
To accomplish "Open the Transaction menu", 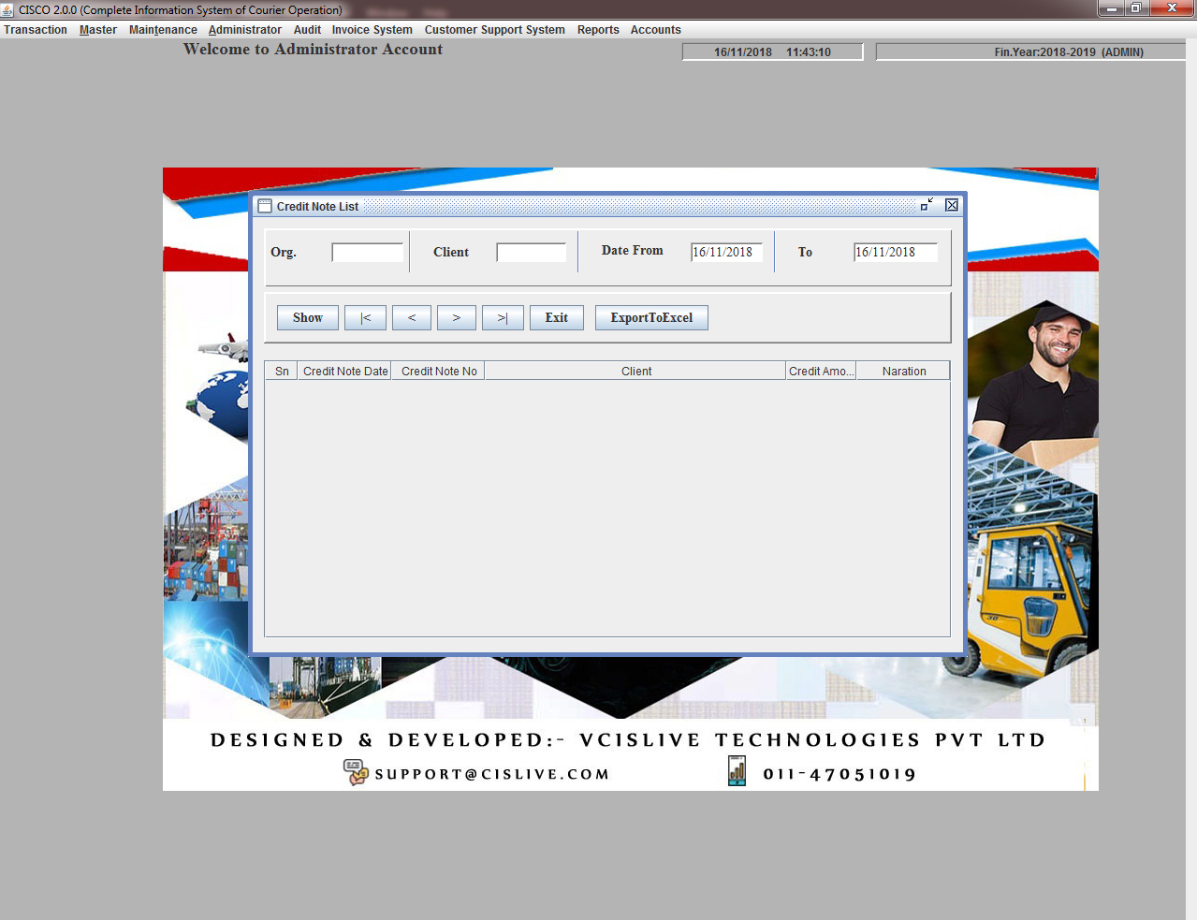I will point(36,30).
